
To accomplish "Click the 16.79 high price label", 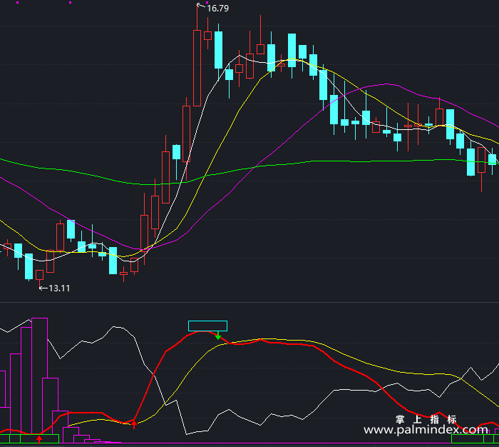I will click(x=217, y=9).
